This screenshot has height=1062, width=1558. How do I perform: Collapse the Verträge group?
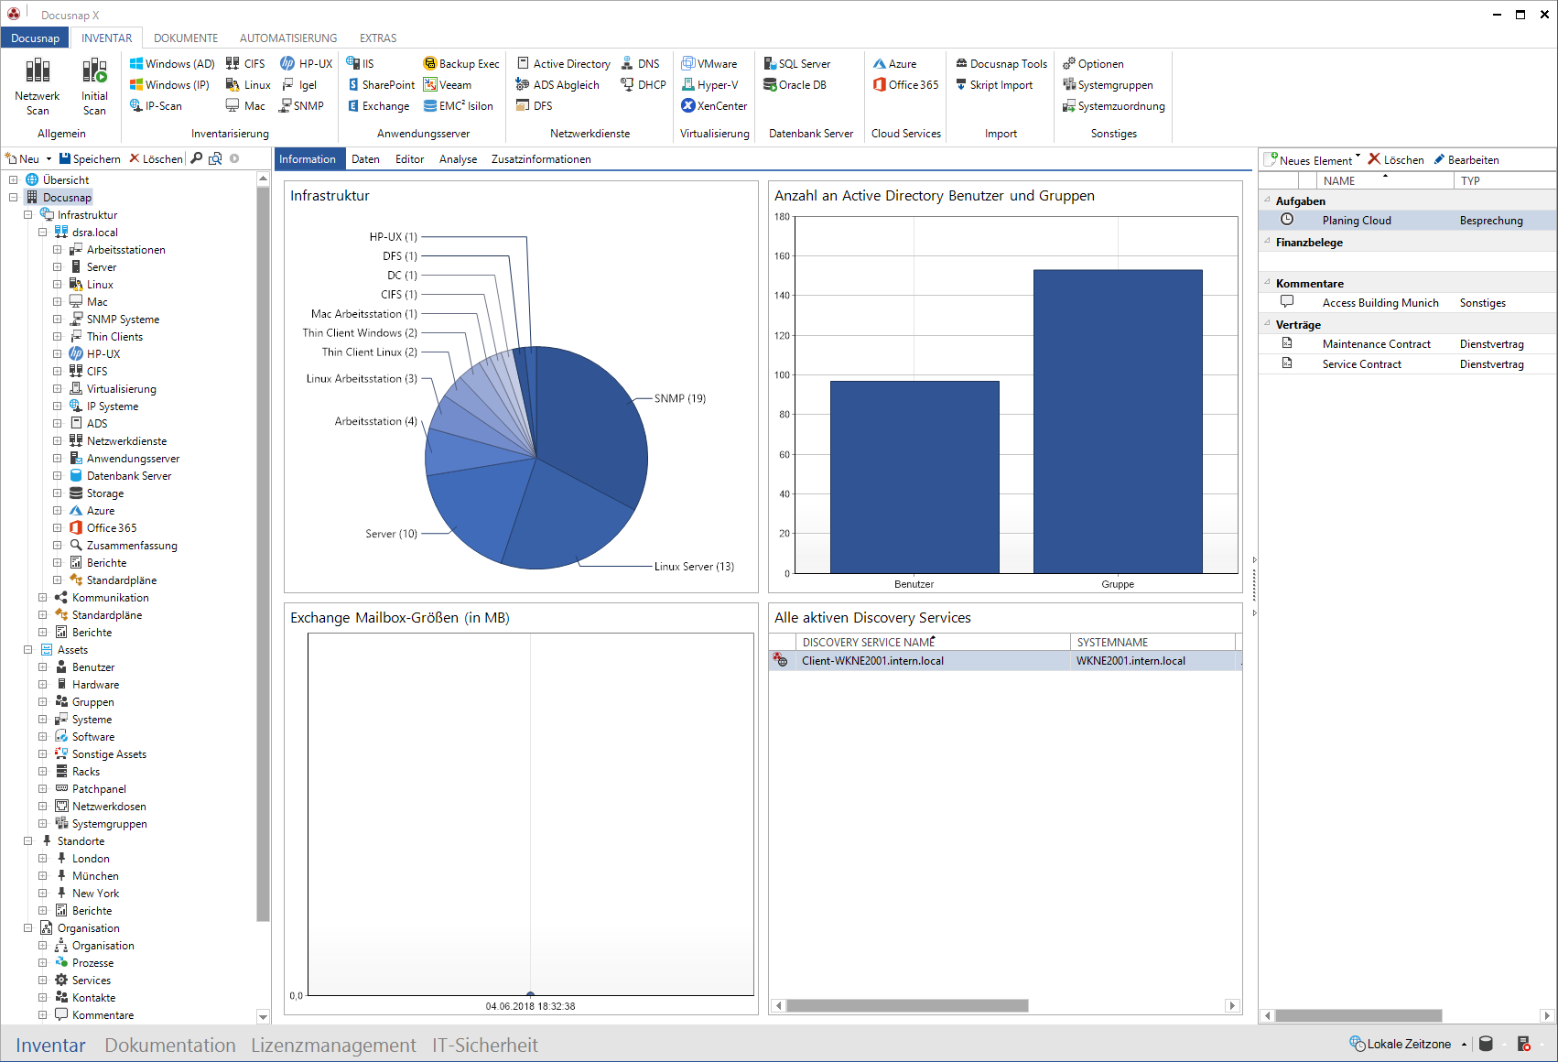[1268, 324]
